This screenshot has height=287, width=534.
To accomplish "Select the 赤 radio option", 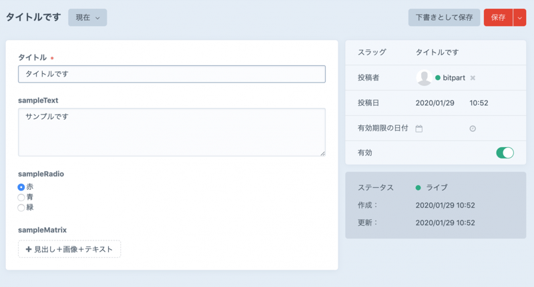I will (21, 187).
